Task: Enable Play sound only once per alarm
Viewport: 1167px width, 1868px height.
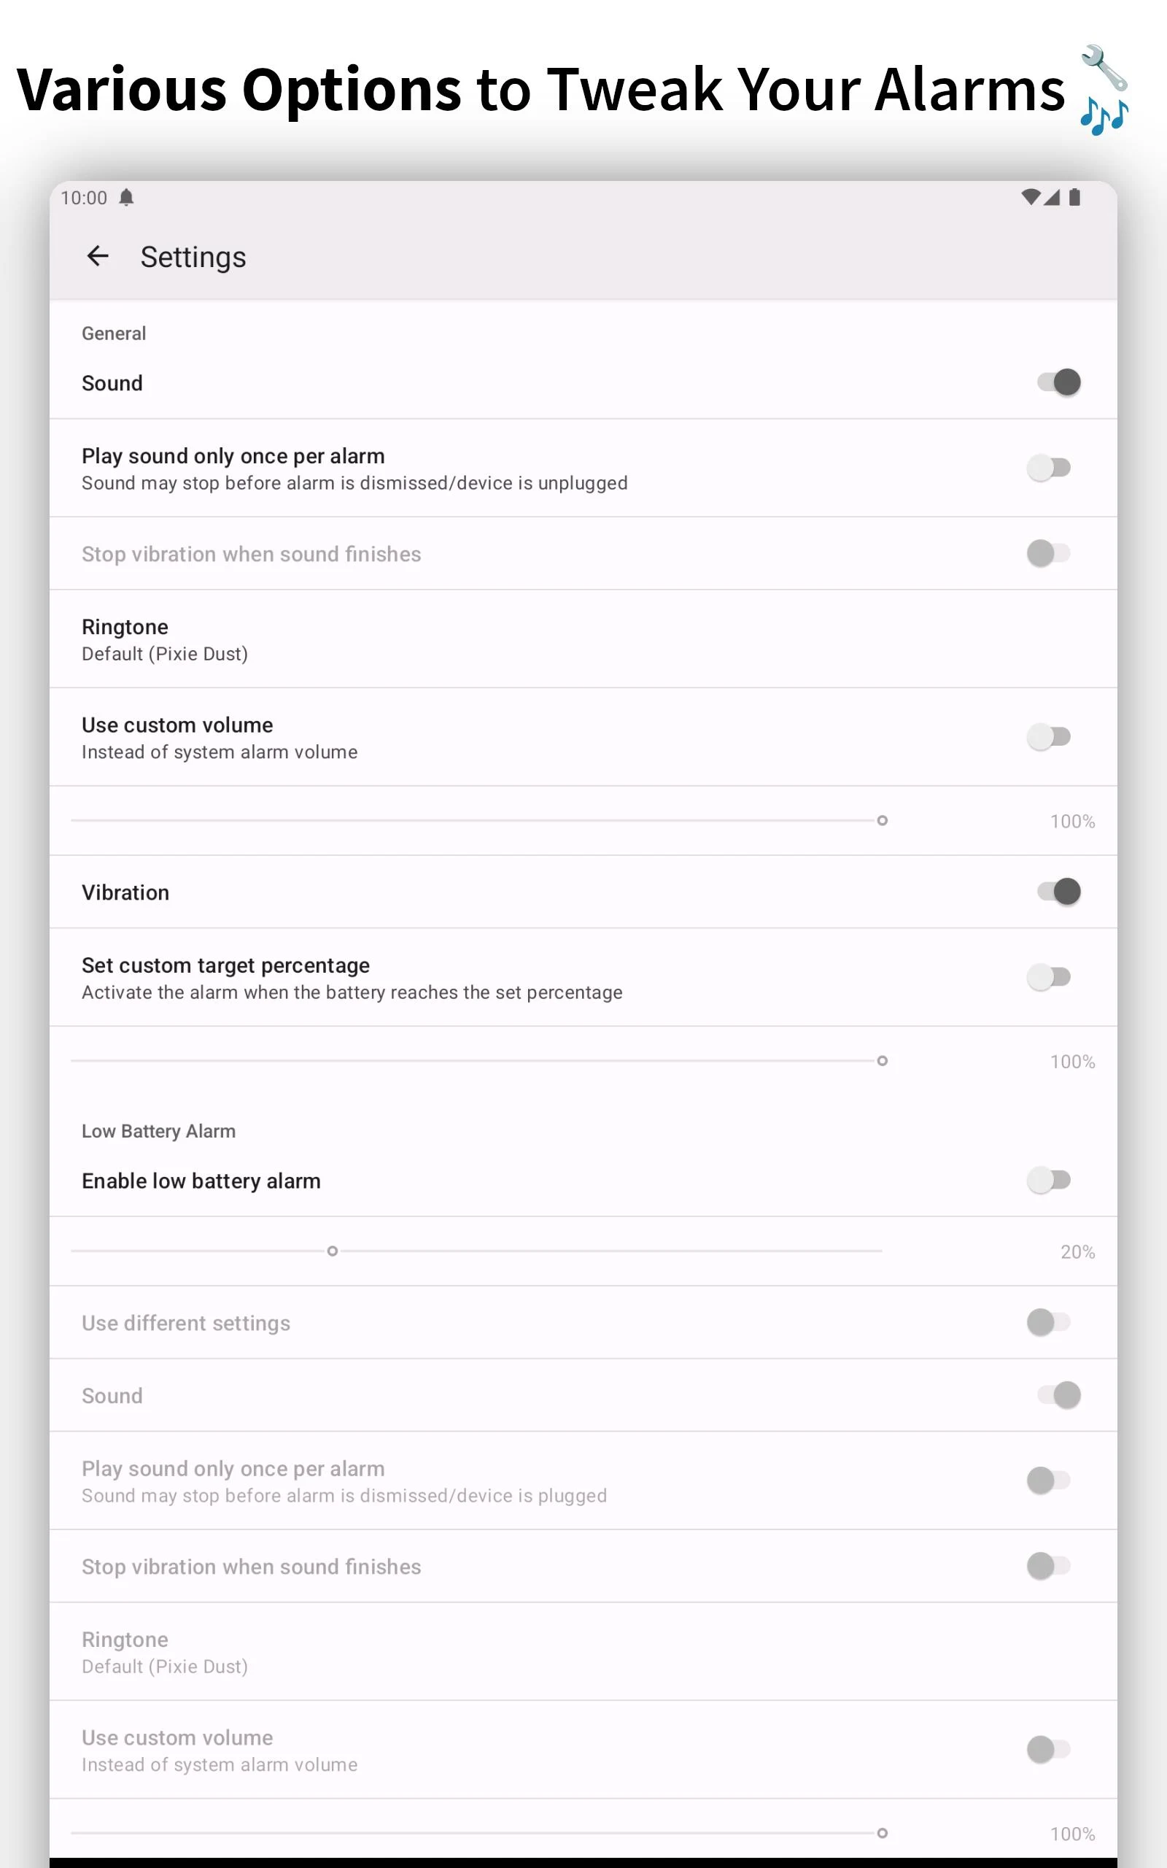Action: 1049,468
